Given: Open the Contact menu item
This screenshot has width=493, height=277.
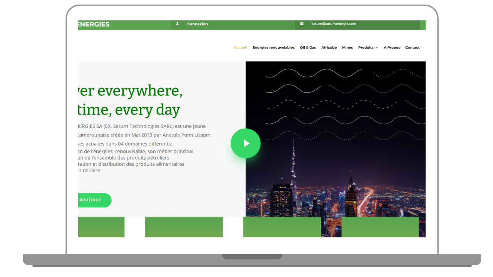Looking at the screenshot, I should (x=413, y=48).
